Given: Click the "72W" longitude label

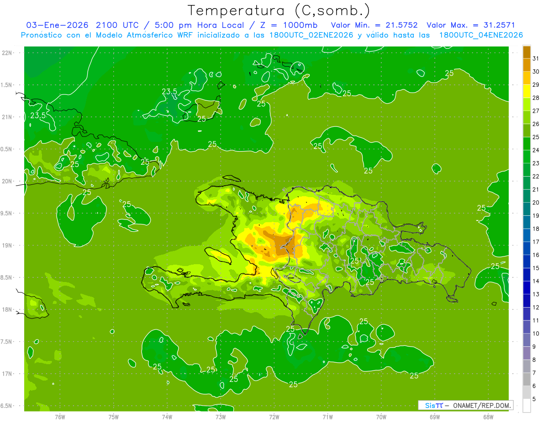Looking at the screenshot, I should [x=274, y=417].
